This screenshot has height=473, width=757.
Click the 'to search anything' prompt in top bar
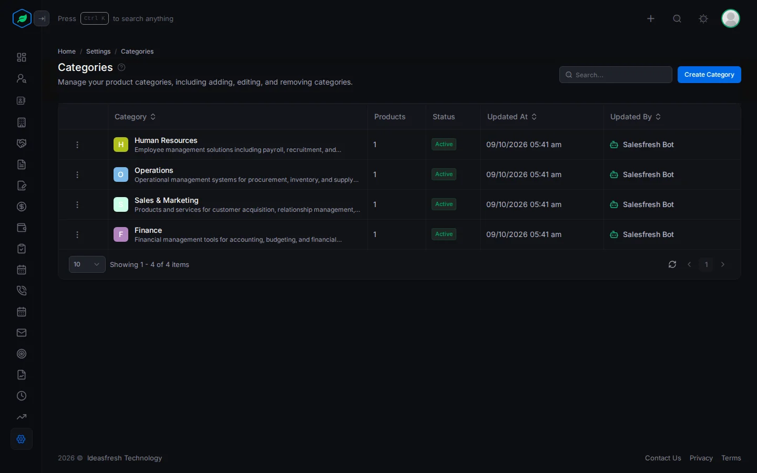(143, 18)
